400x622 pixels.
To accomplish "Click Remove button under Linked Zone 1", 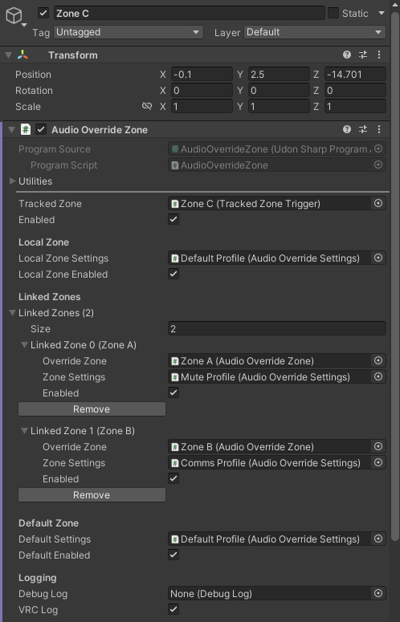I will click(92, 494).
